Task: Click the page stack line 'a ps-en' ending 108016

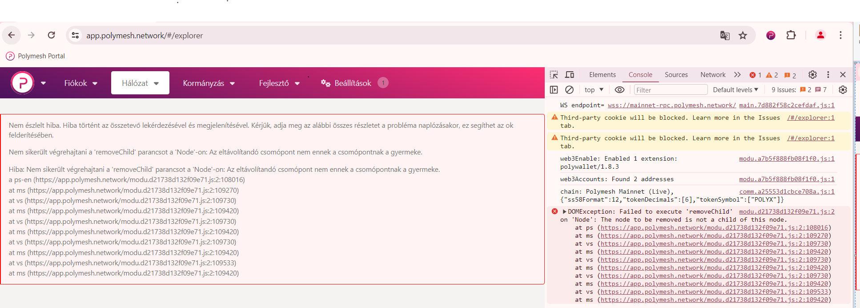Action: click(127, 180)
